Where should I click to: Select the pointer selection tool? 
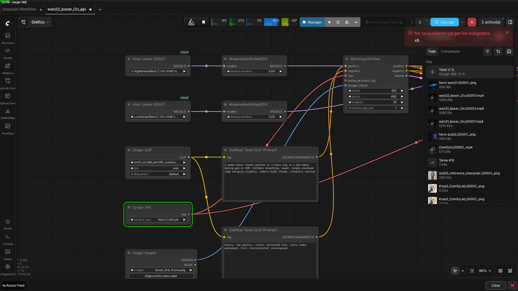point(455,271)
